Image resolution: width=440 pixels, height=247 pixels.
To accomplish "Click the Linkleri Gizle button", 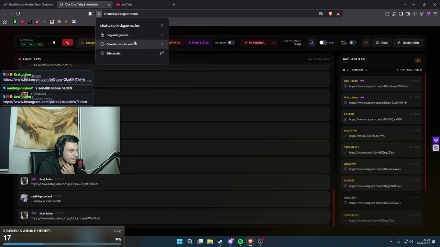I will (408, 43).
